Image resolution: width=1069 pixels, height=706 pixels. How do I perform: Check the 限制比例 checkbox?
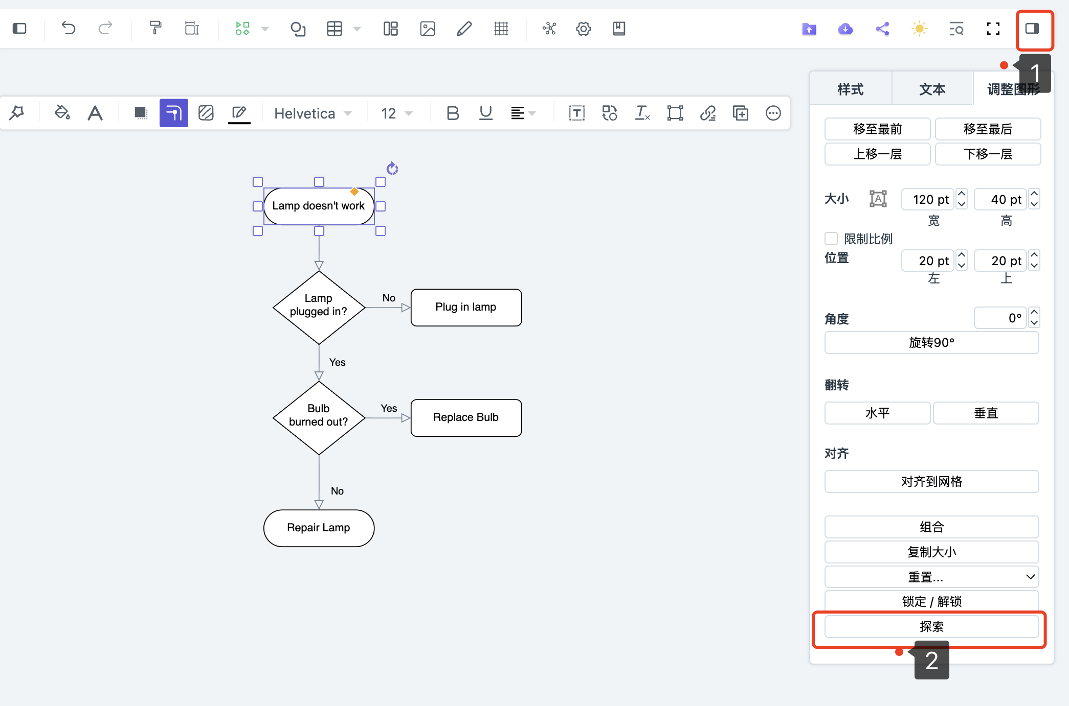click(831, 239)
